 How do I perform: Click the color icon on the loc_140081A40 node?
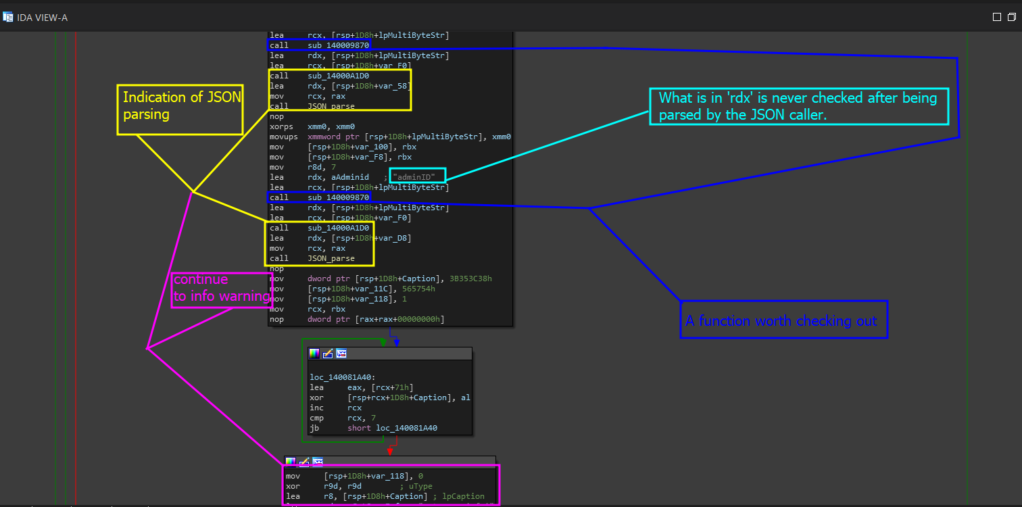[x=314, y=354]
